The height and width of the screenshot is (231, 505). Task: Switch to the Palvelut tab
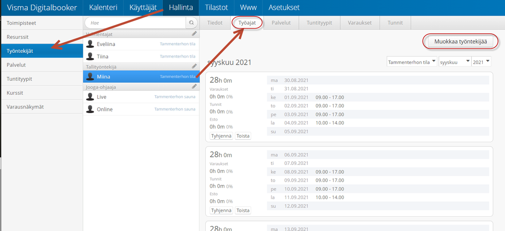[x=281, y=23]
